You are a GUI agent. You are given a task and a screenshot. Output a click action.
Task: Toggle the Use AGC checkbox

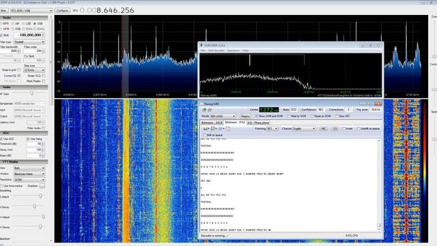click(1, 139)
